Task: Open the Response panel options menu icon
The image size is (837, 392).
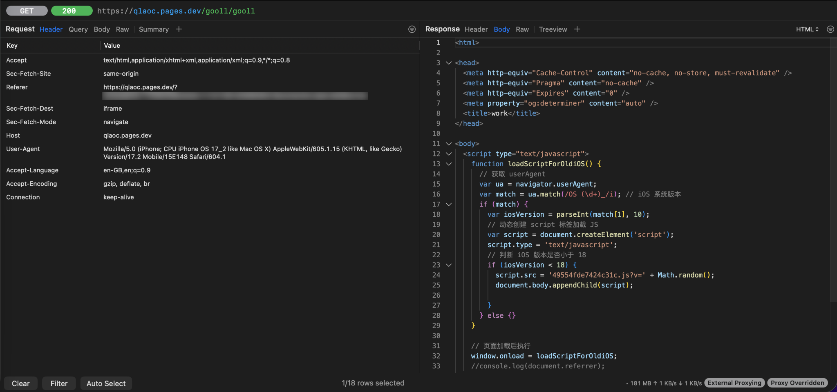Action: point(830,29)
